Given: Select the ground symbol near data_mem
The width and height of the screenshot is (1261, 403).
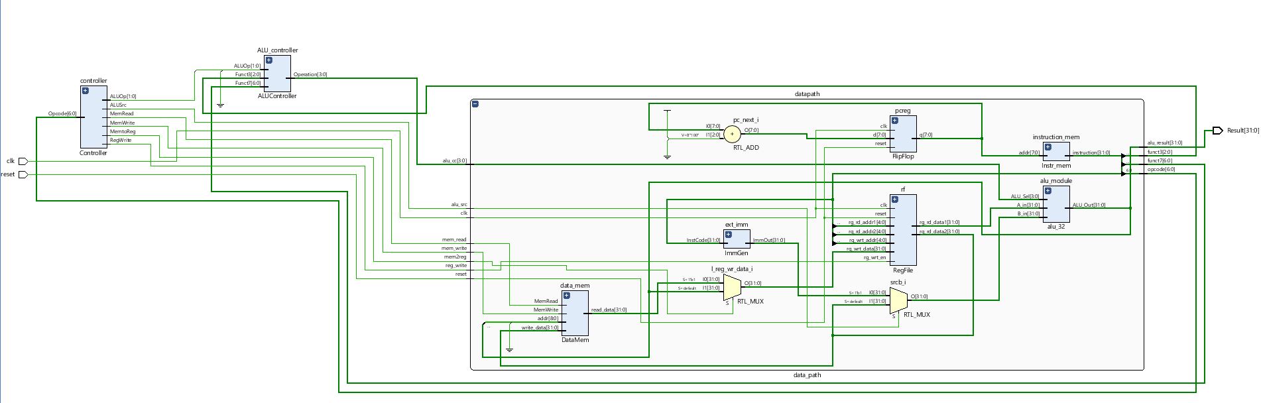Looking at the screenshot, I should 509,349.
